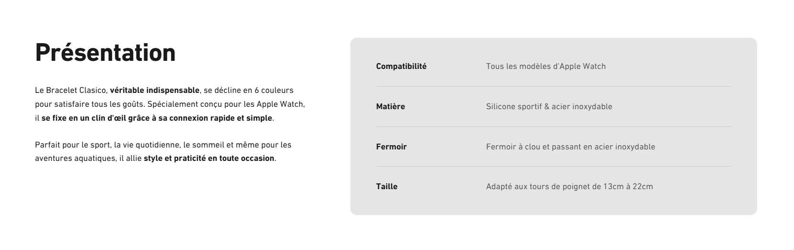The image size is (794, 250).
Task: Click divider line between Matière and Fermoir
Action: point(553,126)
